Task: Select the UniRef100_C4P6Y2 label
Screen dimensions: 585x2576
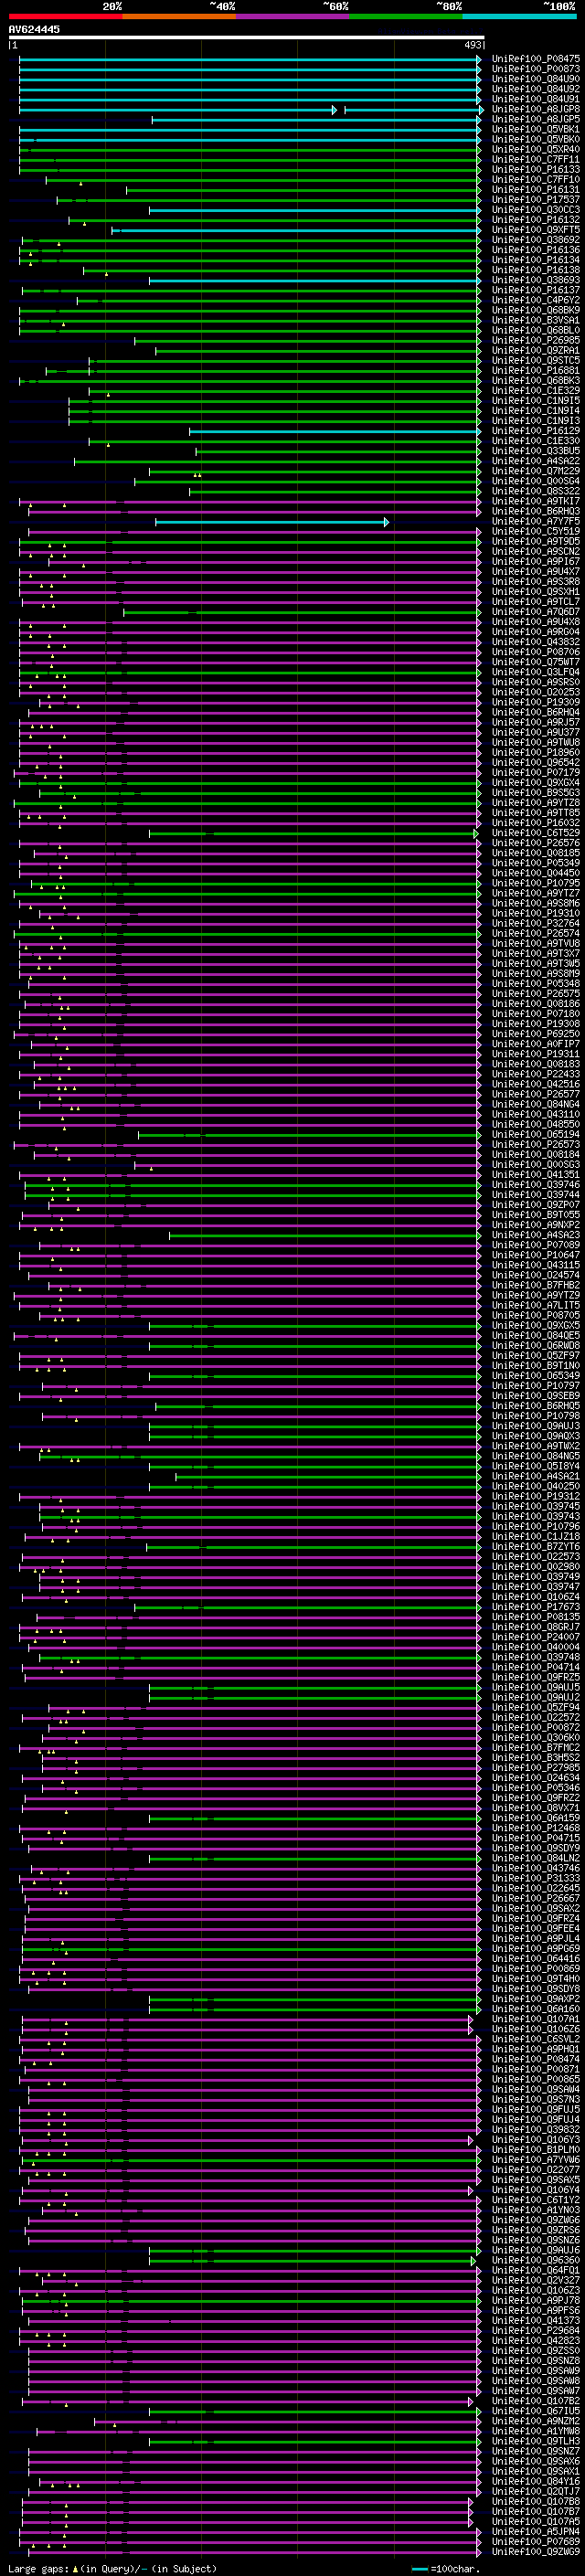Action: (536, 300)
